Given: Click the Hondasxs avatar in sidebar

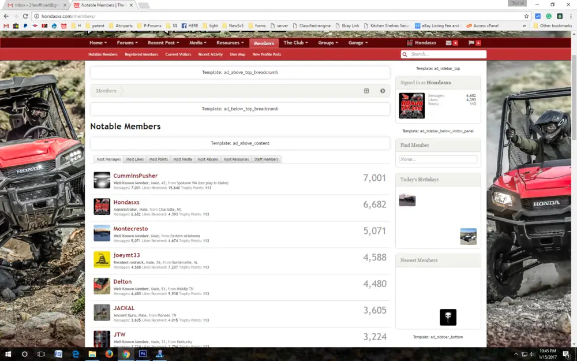Looking at the screenshot, I should click(x=412, y=106).
